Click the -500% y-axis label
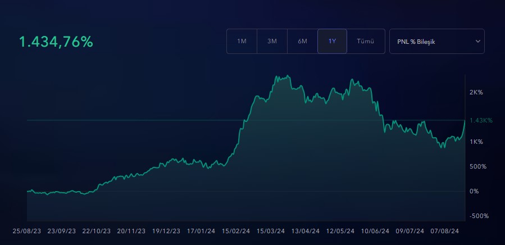 tap(479, 216)
